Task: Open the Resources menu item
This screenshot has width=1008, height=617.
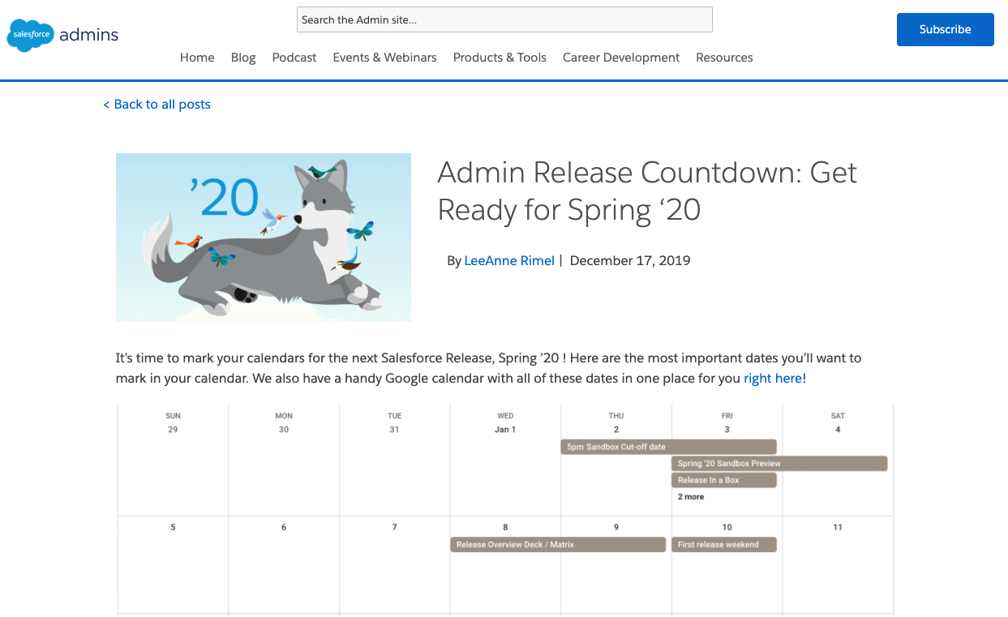Action: point(724,58)
